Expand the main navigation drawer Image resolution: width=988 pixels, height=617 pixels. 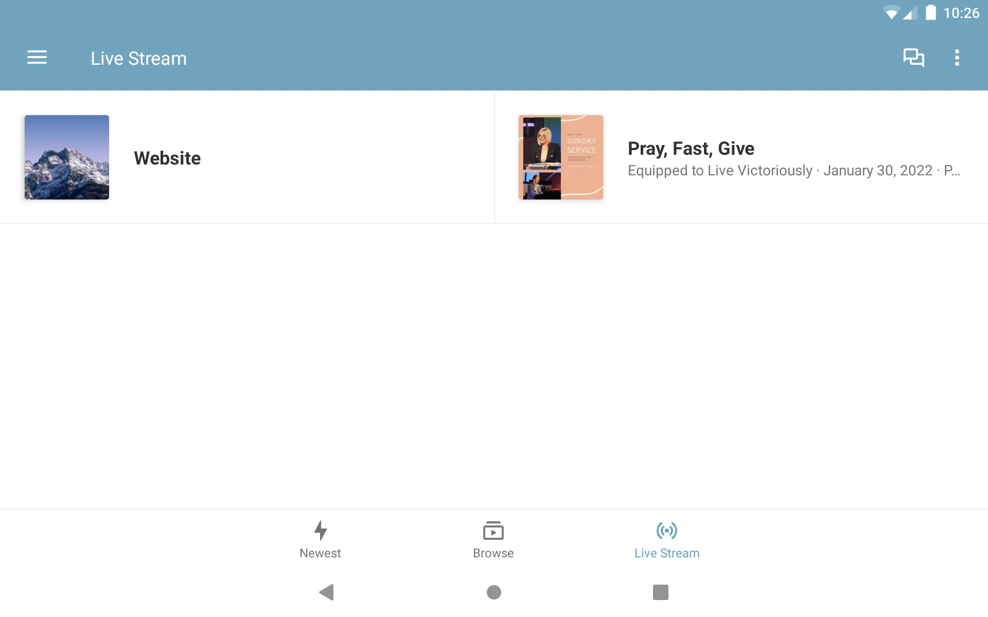point(37,58)
